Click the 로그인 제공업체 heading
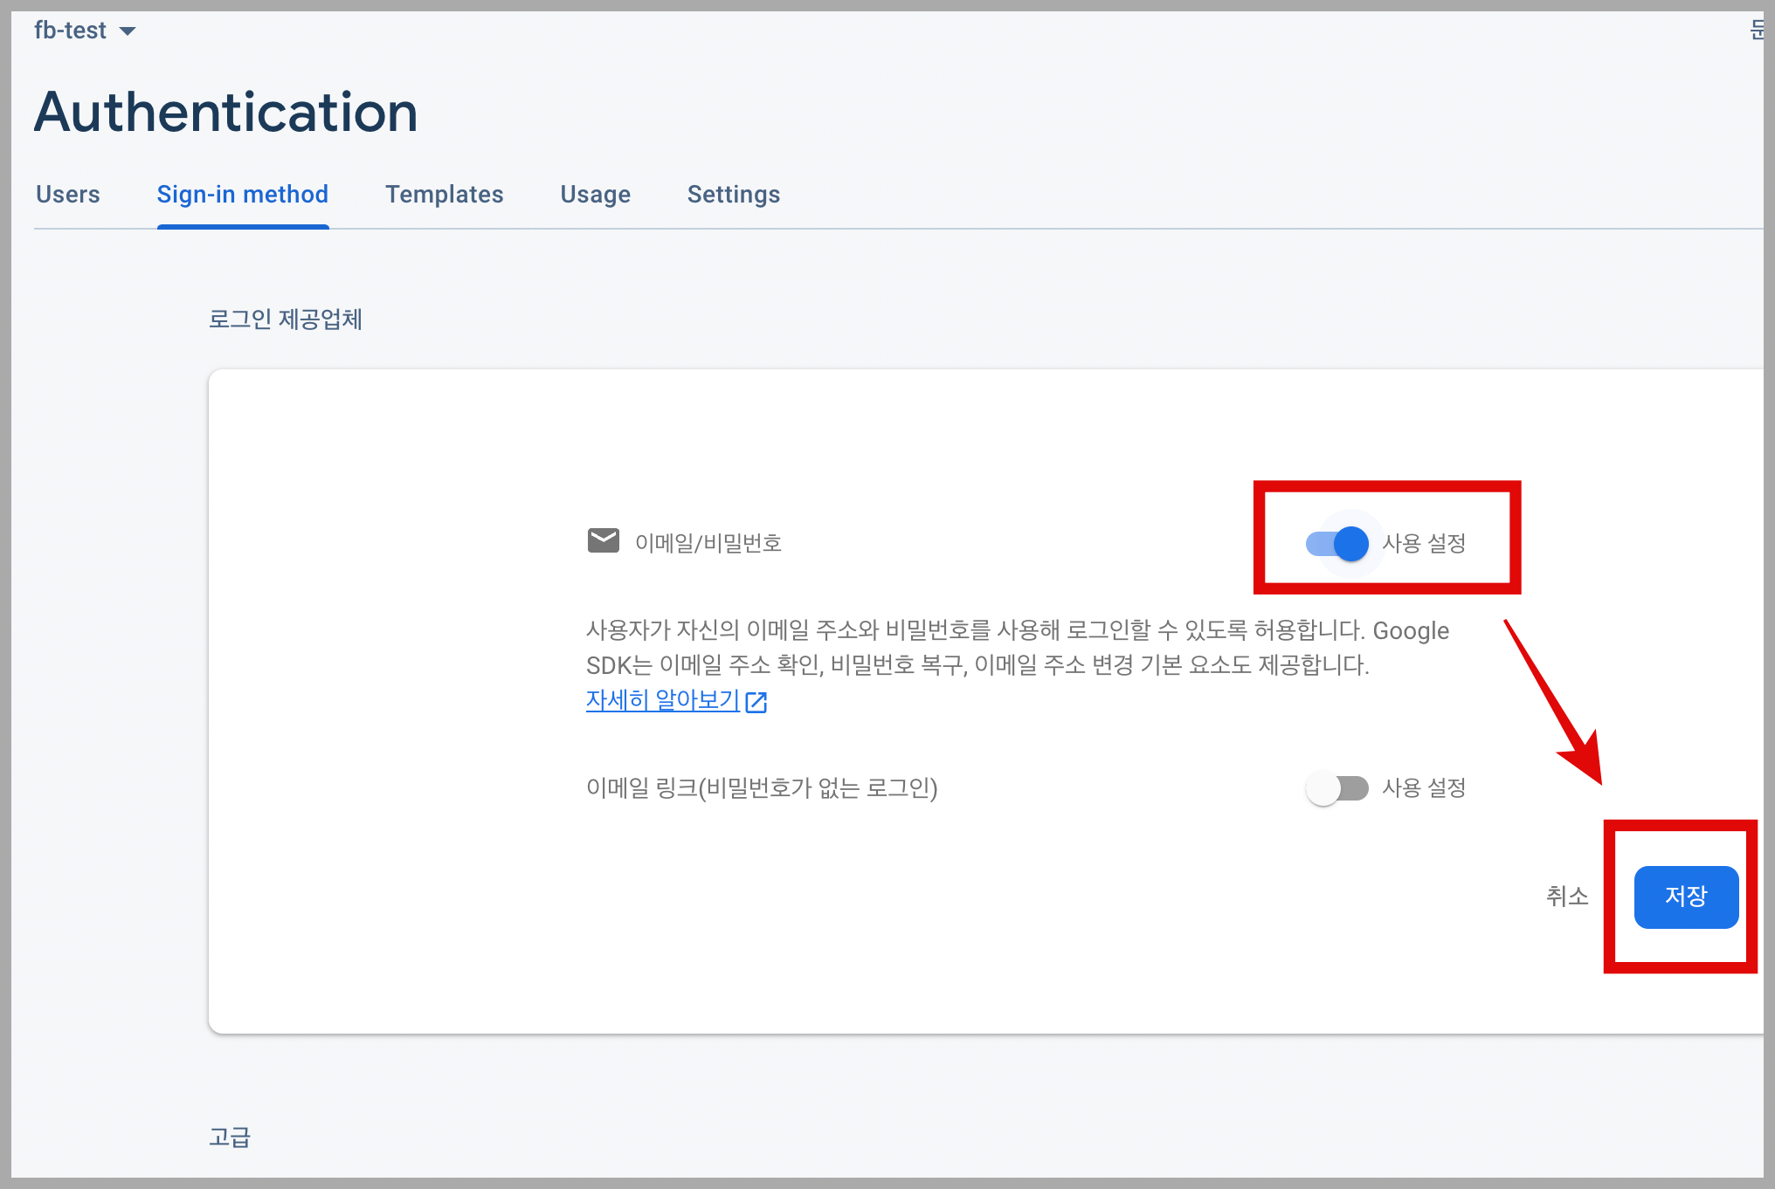 tap(286, 320)
